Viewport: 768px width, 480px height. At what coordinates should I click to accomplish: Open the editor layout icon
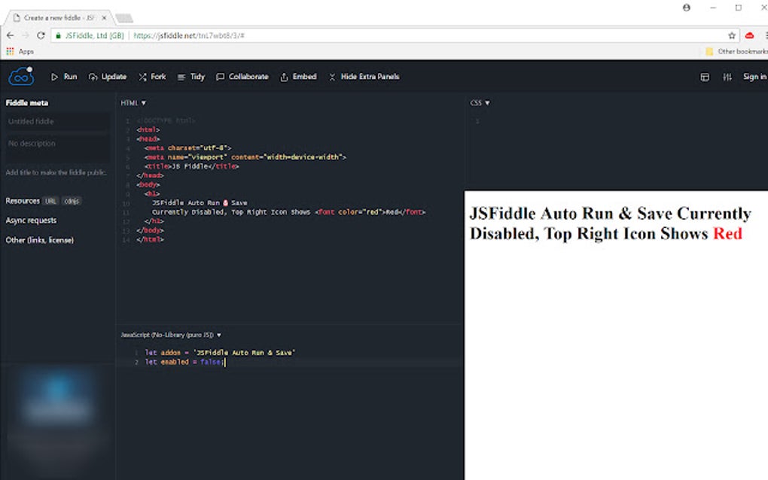[x=705, y=77]
